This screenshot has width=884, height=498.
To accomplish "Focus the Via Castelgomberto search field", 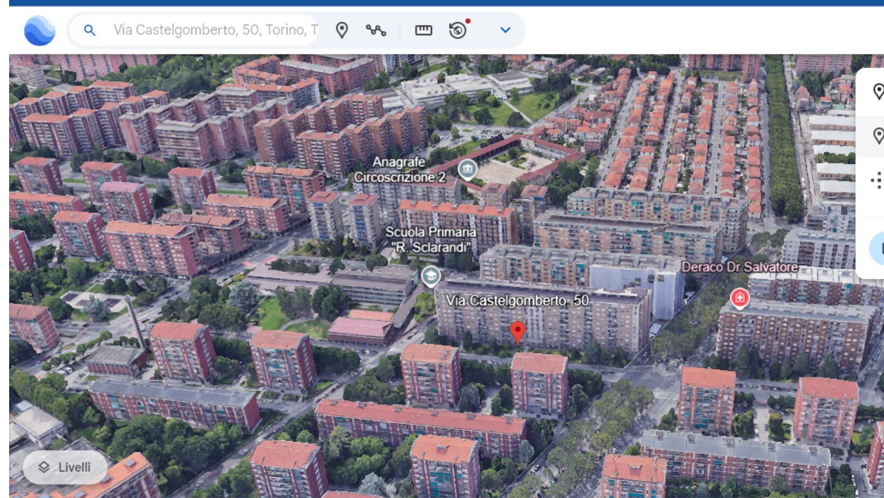I will point(216,30).
